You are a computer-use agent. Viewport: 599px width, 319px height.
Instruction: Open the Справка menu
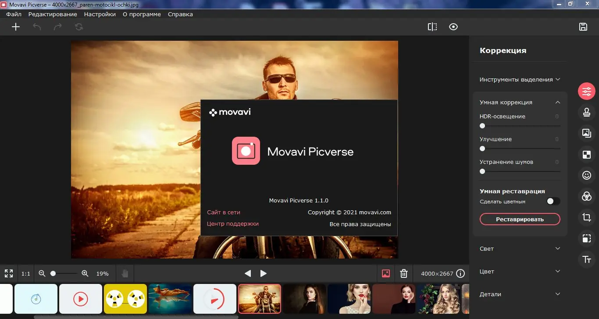[x=180, y=14]
